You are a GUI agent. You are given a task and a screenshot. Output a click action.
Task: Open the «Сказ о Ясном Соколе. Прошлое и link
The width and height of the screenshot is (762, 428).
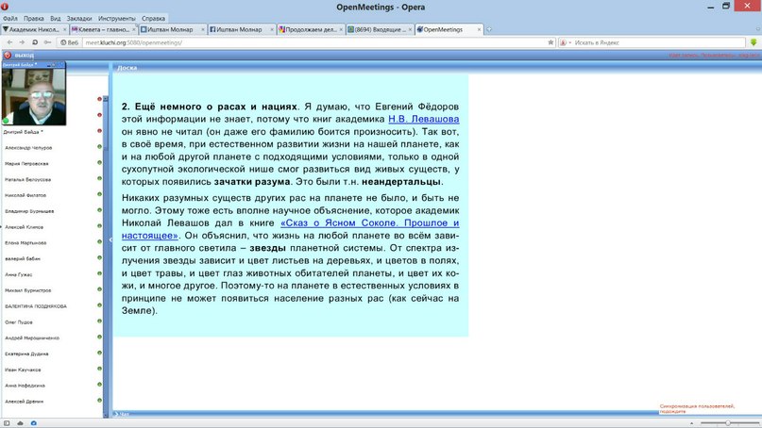click(370, 222)
